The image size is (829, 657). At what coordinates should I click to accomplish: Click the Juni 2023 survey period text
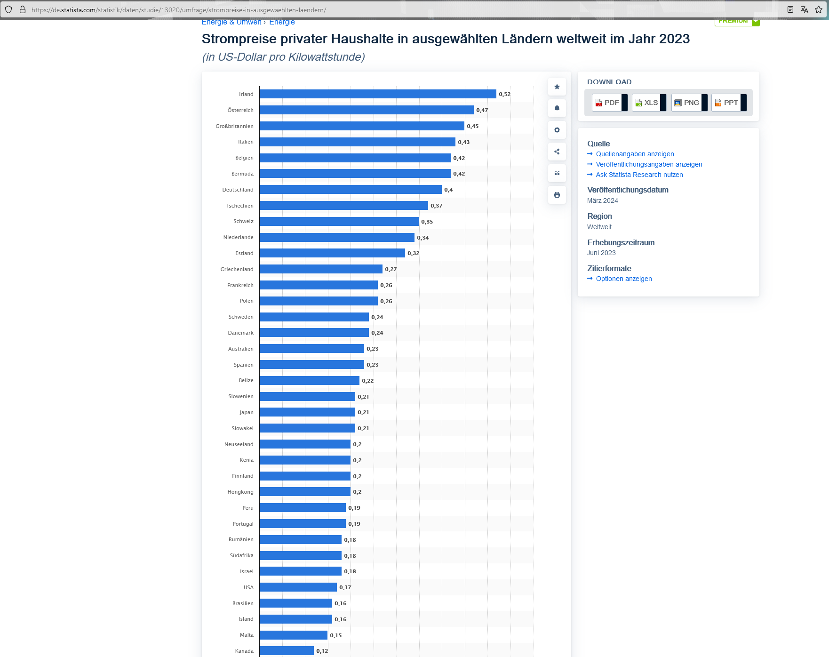point(601,253)
